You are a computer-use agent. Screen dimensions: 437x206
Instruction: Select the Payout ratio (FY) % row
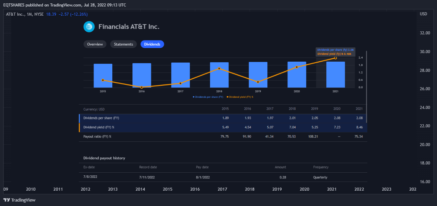[223, 137]
